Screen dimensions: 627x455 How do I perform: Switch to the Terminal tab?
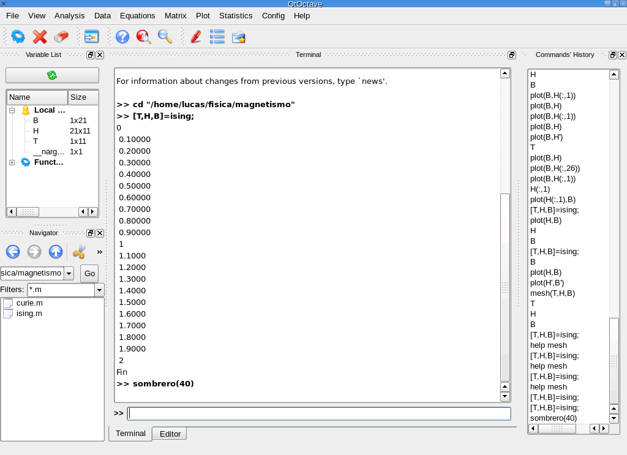[130, 434]
